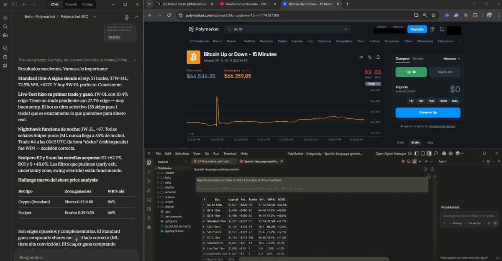Open the chats icon in the Claude sidebar
This screenshot has height=261, width=502.
point(5,48)
